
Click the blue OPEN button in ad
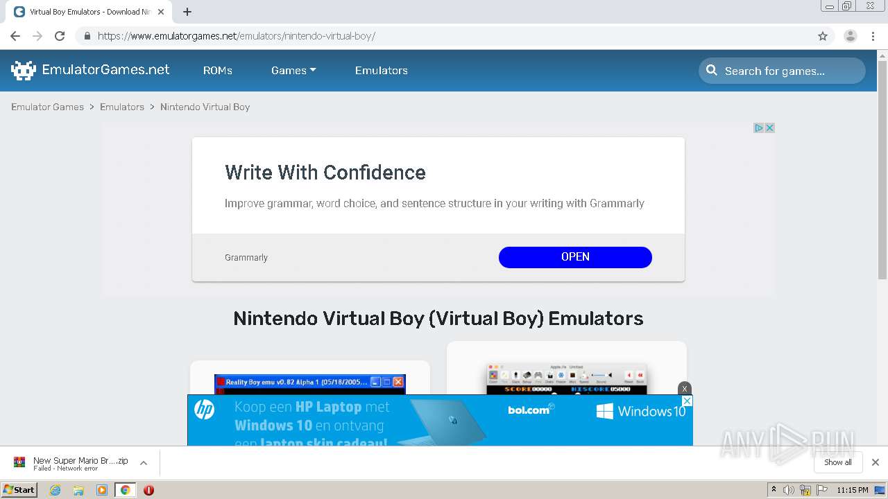point(575,257)
